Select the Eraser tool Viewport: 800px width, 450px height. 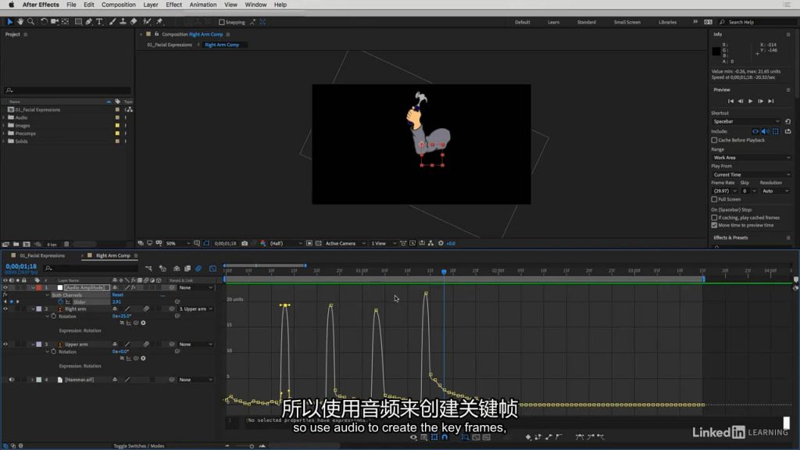134,22
